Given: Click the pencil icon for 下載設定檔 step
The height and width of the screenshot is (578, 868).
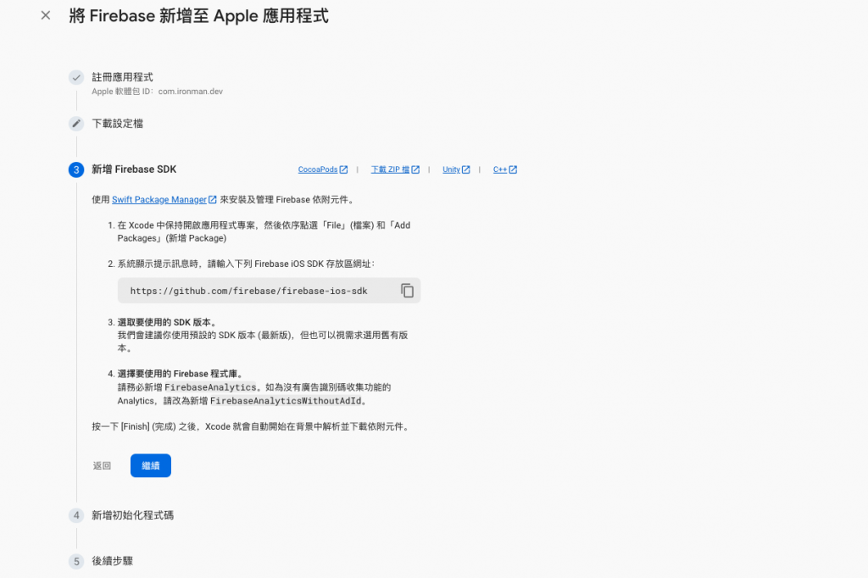Looking at the screenshot, I should tap(76, 124).
